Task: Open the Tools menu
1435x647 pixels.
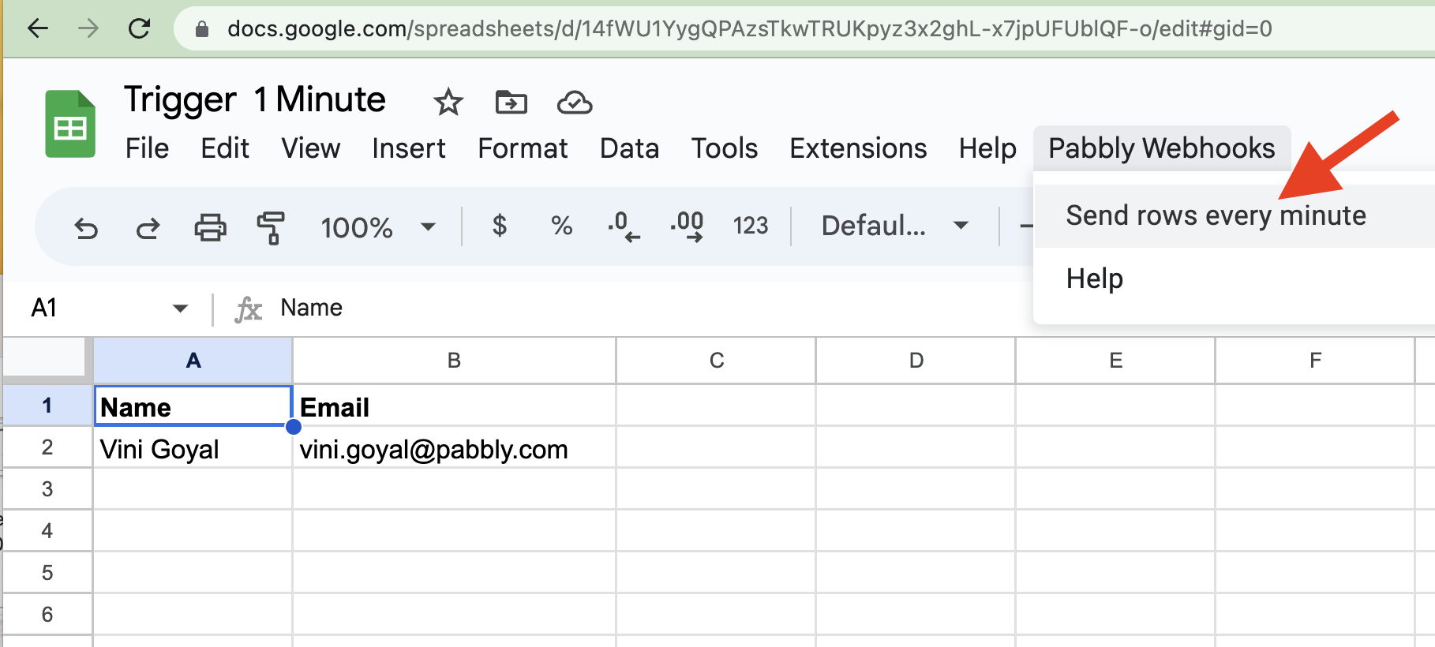Action: point(725,148)
